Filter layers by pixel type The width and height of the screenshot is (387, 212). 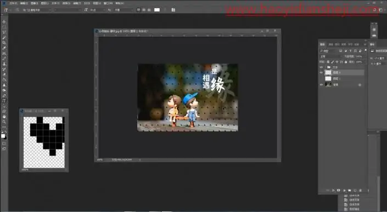[x=340, y=51]
